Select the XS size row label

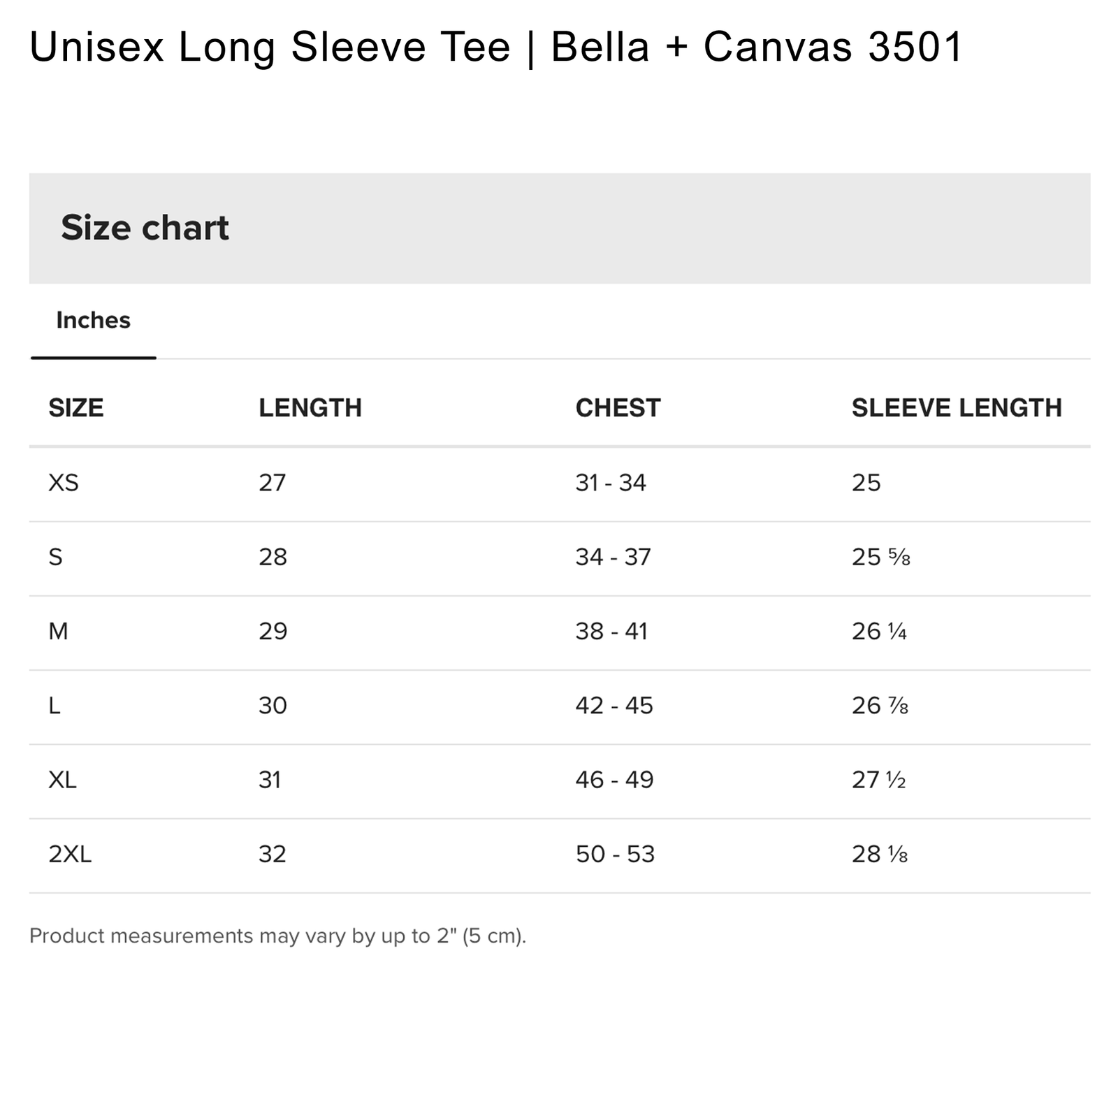pos(64,483)
